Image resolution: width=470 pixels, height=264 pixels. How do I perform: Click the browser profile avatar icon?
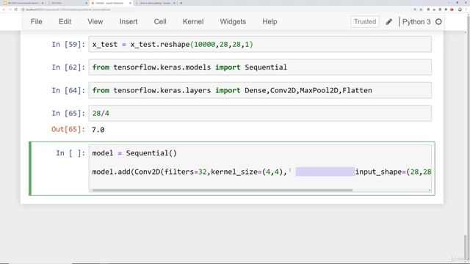click(x=460, y=10)
